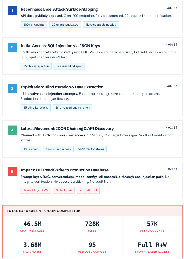Click the '266K vector stores' tag
Viewport: 184px width, 259px height.
tap(91, 149)
